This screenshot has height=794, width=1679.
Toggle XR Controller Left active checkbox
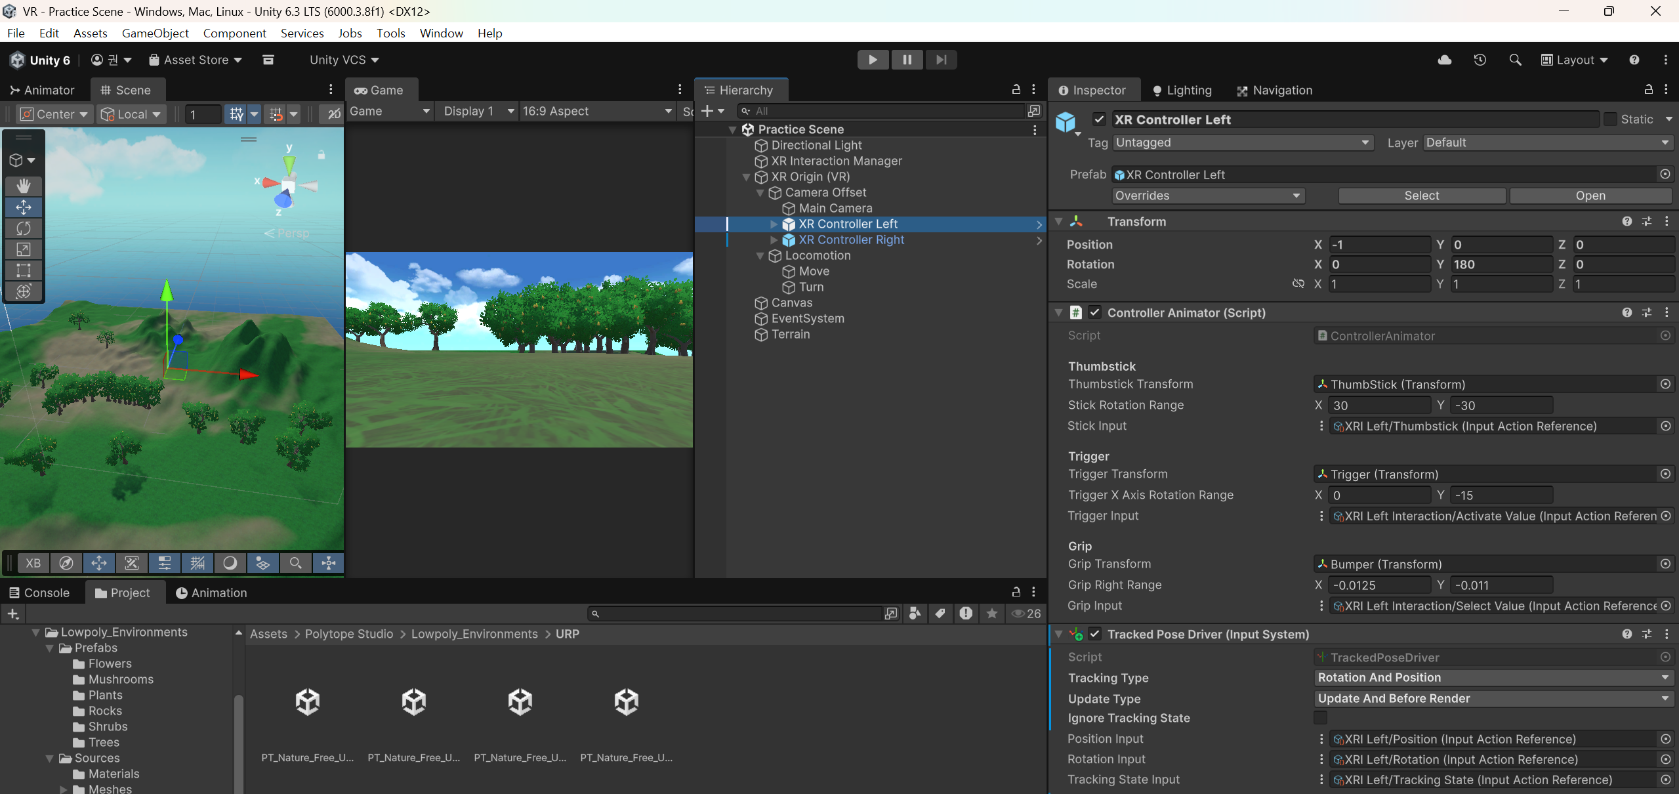[1099, 119]
